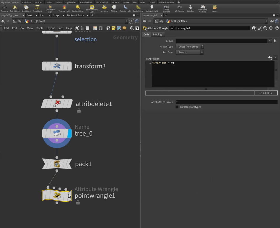
Task: Select the pack1 node
Action: (x=57, y=164)
